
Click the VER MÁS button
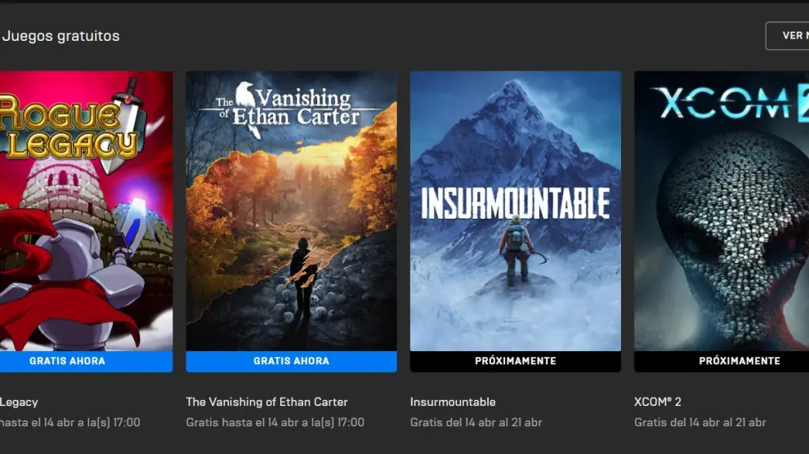788,36
